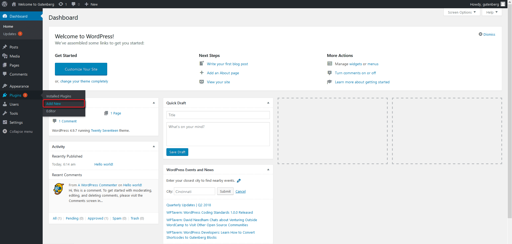This screenshot has width=512, height=244.
Task: Click the pencil icon to edit city
Action: tap(239, 181)
